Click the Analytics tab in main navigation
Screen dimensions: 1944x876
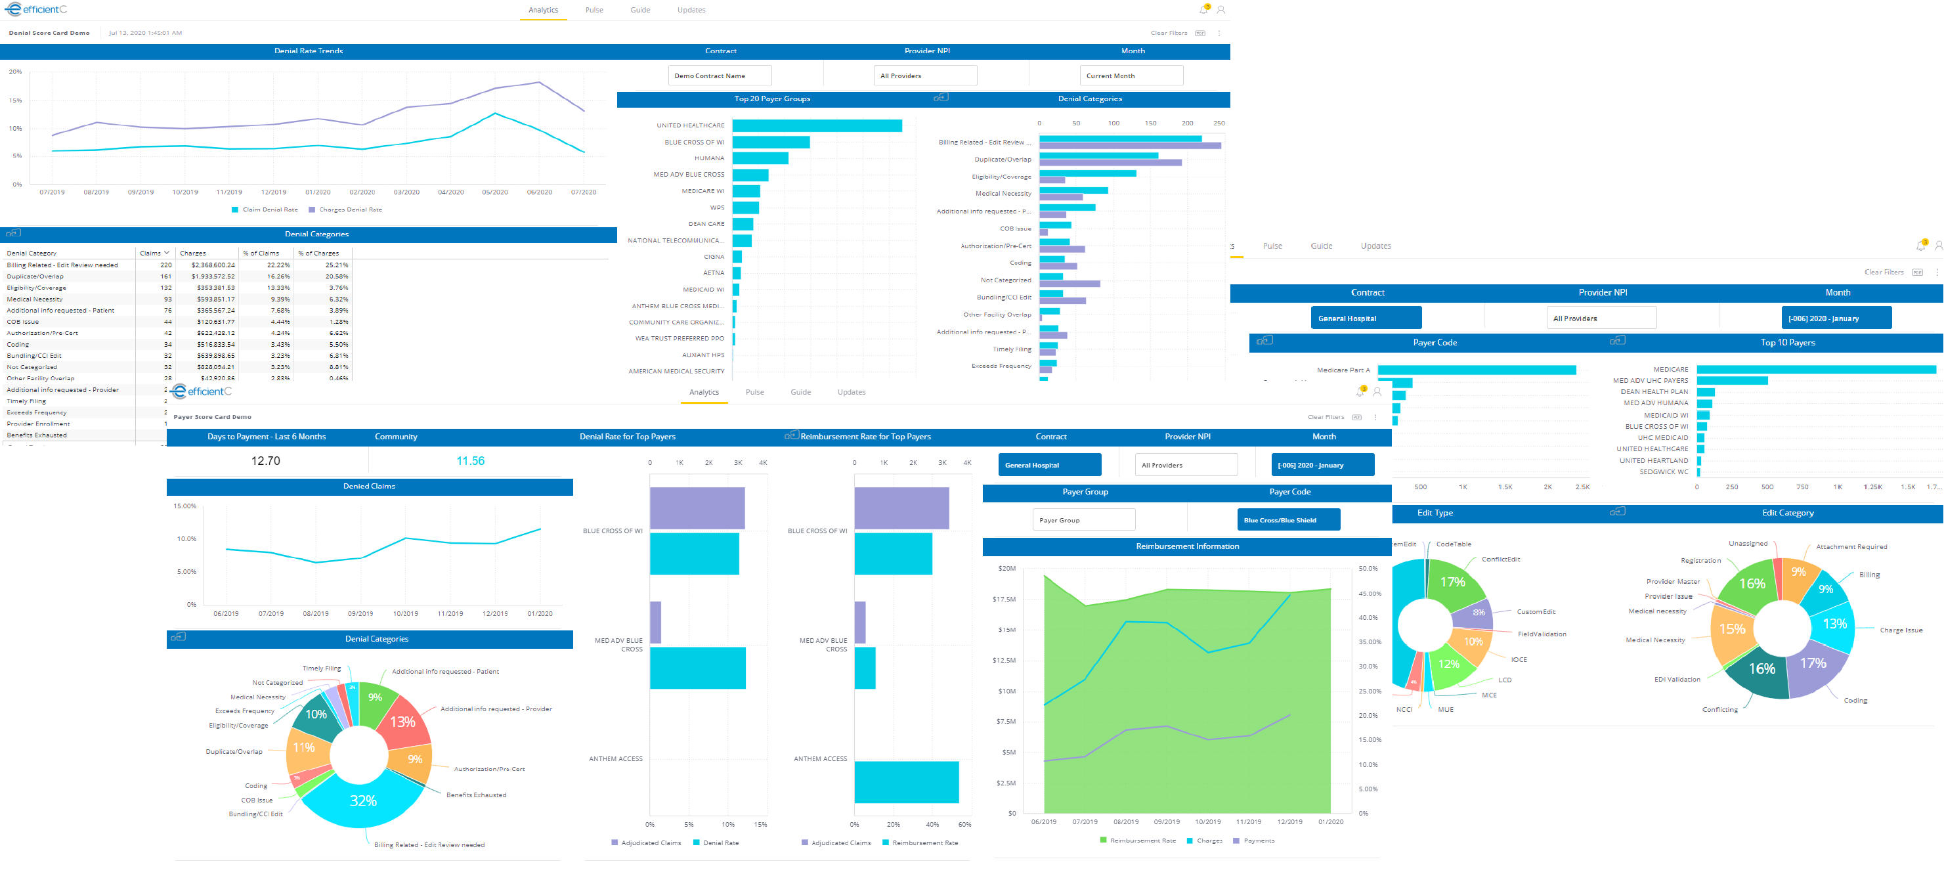click(540, 10)
